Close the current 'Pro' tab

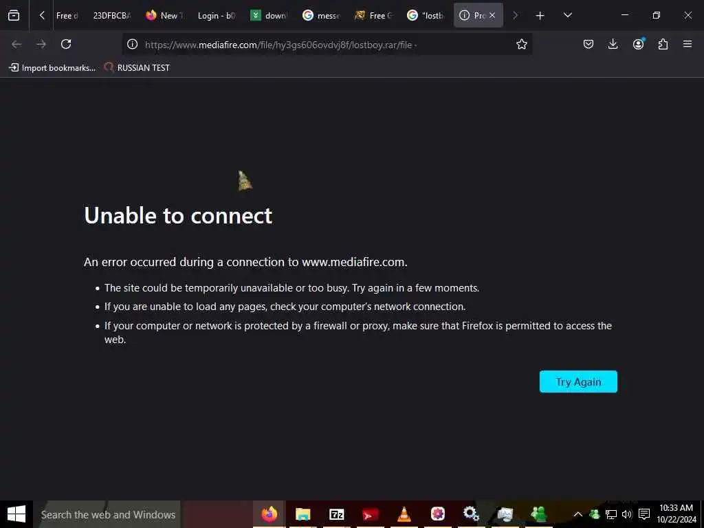492,15
